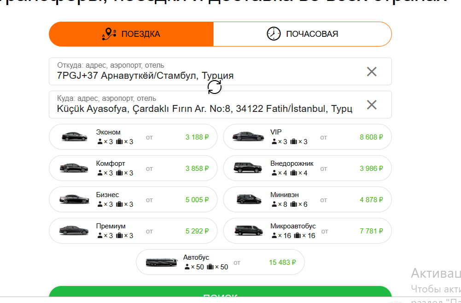Click the passenger icon in Премиум row
The height and width of the screenshot is (303, 461).
[99, 235]
